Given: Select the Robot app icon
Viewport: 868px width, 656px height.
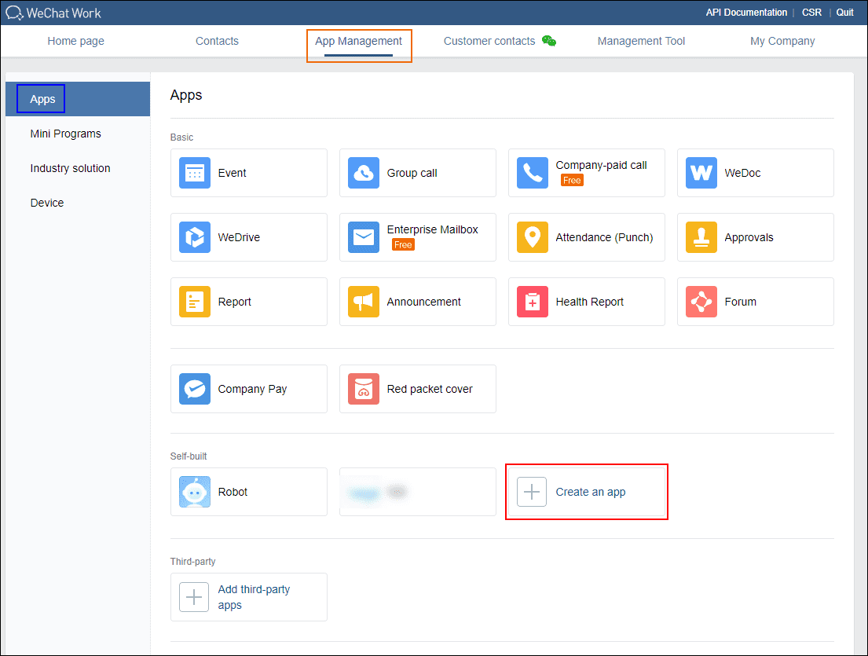Looking at the screenshot, I should (x=194, y=492).
